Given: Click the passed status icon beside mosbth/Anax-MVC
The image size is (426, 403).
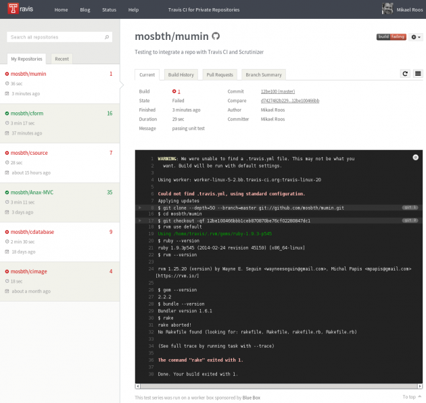Looking at the screenshot, I should coord(7,193).
